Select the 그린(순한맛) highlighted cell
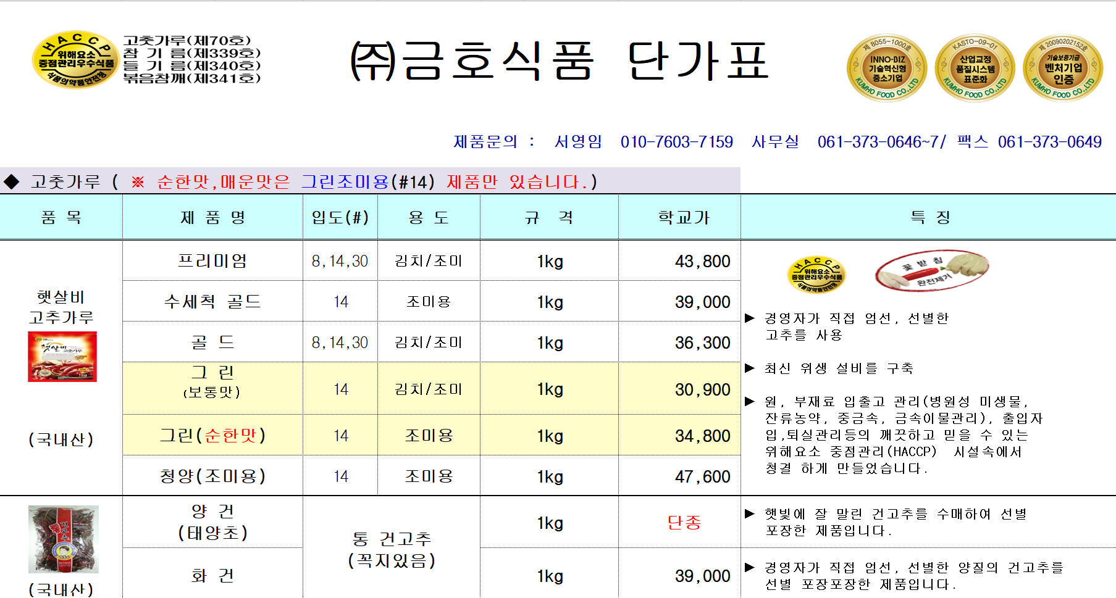Viewport: 1116px width, 598px height. click(212, 436)
